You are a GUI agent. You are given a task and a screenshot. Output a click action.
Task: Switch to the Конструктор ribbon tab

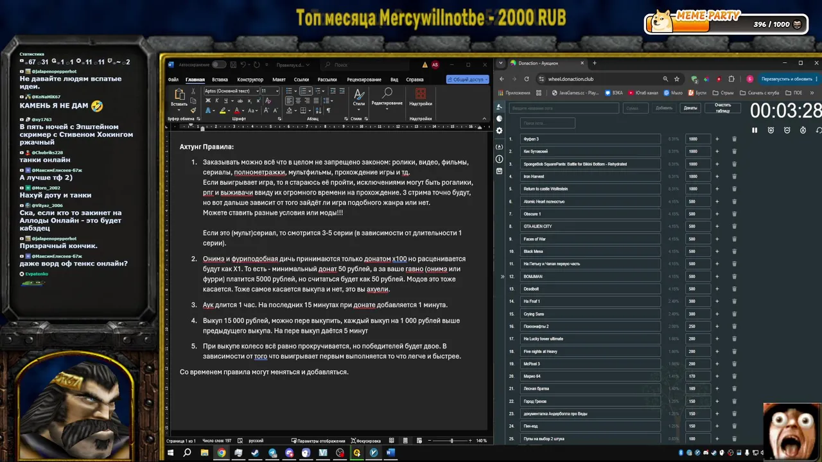click(x=250, y=80)
